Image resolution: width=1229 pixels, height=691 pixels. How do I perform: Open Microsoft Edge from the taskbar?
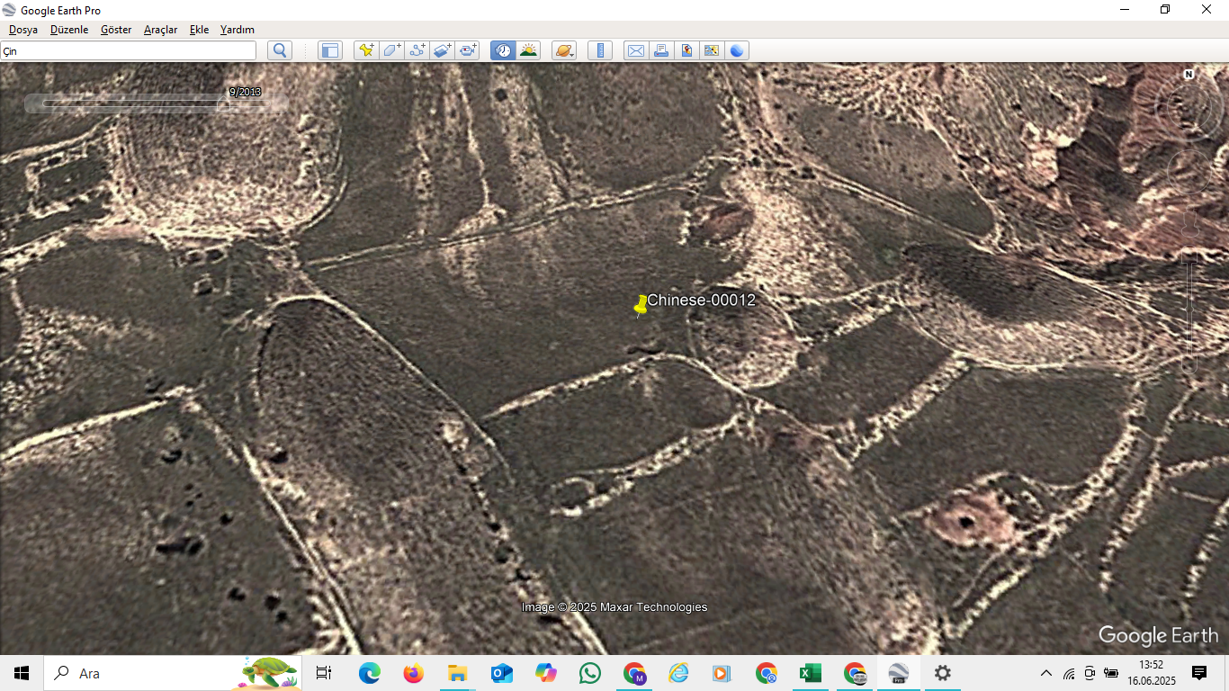click(369, 673)
